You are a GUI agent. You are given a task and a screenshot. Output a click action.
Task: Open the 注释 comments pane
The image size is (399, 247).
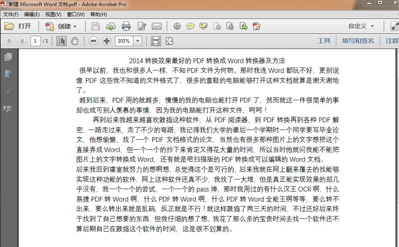tap(392, 41)
